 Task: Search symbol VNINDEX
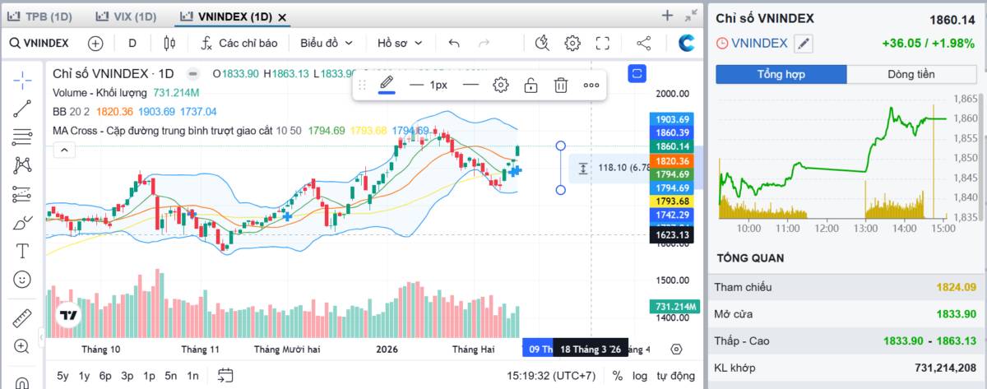39,43
